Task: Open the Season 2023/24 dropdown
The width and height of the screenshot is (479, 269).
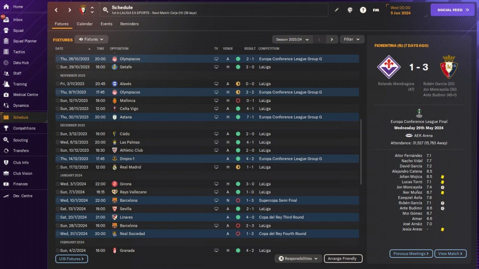Action: (292, 39)
